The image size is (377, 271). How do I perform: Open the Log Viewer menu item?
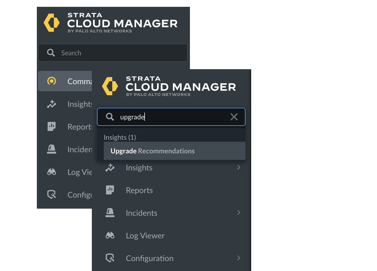(x=145, y=236)
